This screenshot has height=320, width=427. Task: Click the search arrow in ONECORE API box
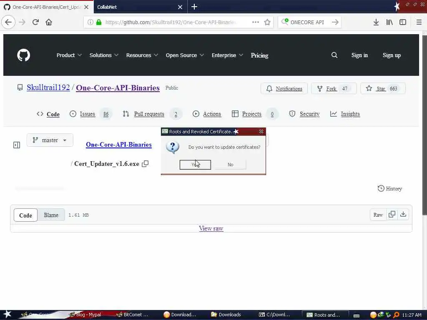335,22
